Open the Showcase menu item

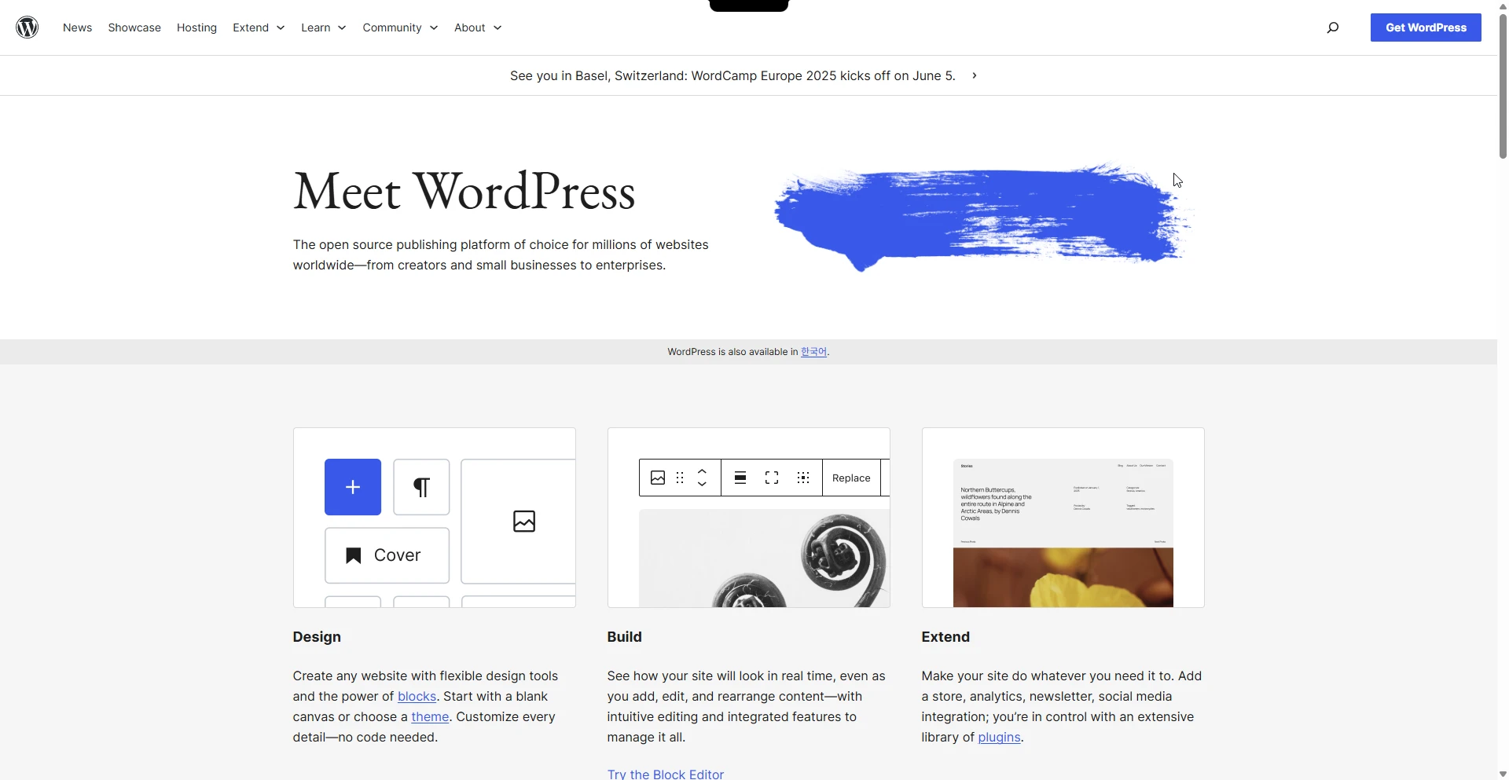[134, 27]
